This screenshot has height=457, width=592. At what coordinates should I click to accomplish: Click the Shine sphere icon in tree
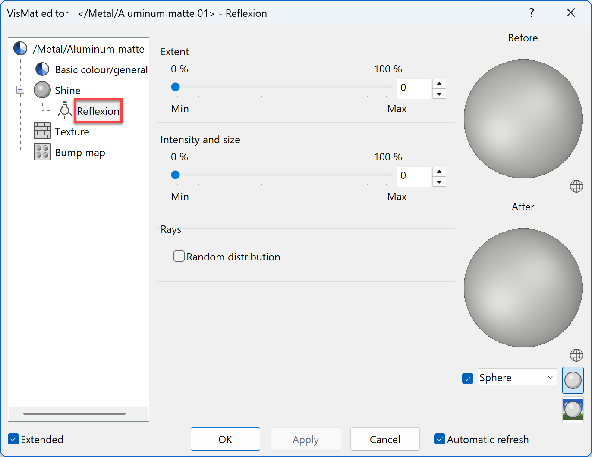pyautogui.click(x=42, y=90)
